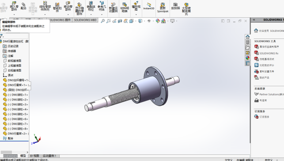
Task: Open Bill of Materials (材料明细表)
Action: [x=125, y=8]
